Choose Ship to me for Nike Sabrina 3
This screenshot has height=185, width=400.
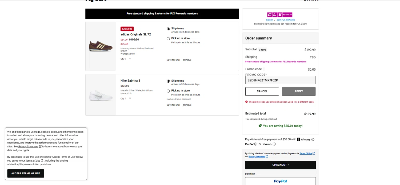(x=168, y=81)
